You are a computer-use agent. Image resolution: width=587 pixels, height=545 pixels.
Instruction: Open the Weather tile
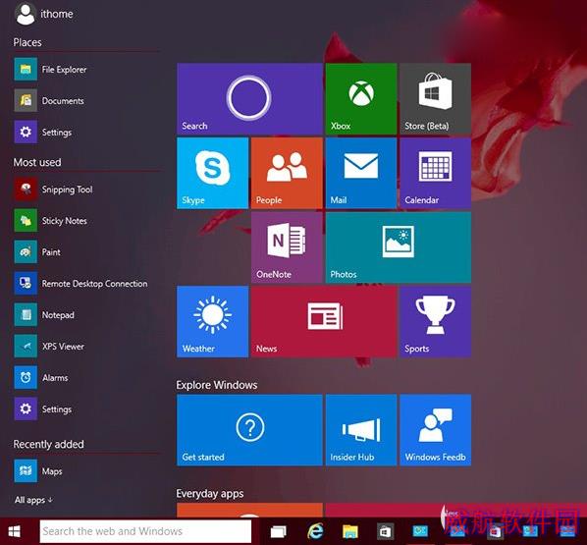tap(213, 321)
